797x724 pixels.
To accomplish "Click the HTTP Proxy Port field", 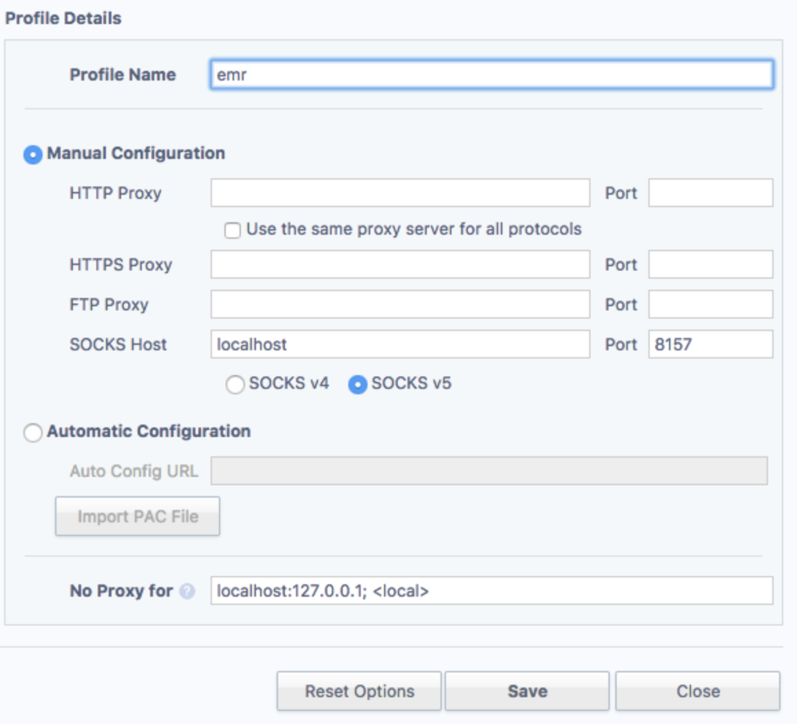I will point(710,193).
